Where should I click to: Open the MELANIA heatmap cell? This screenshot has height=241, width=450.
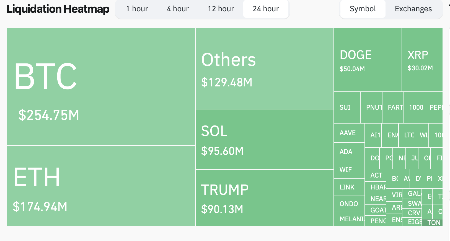click(x=349, y=219)
